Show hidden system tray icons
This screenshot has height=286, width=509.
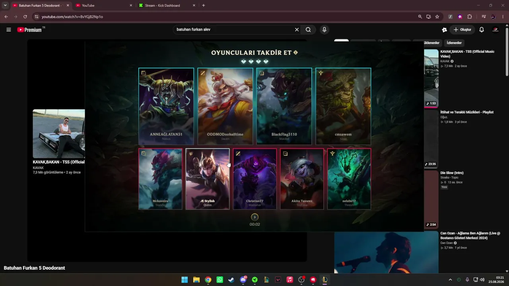point(450,280)
